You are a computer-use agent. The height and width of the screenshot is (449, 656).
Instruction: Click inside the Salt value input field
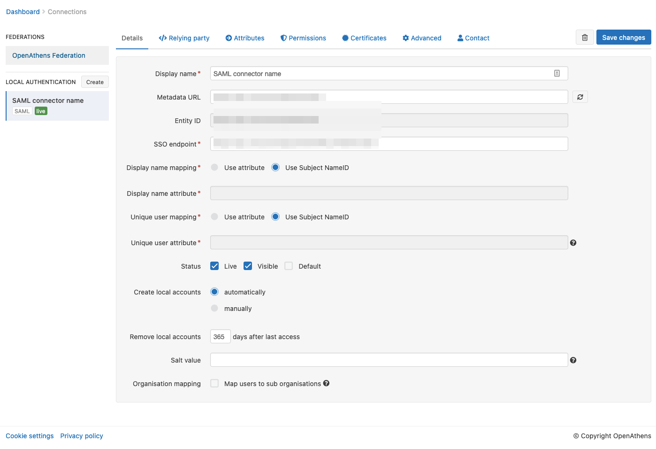pos(389,360)
